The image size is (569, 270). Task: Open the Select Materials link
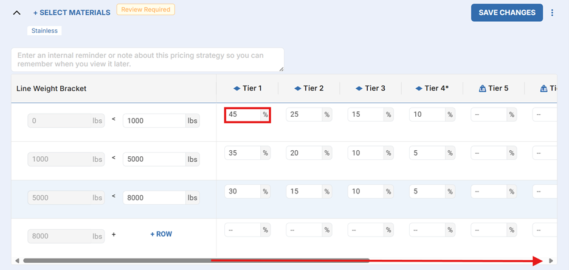72,13
